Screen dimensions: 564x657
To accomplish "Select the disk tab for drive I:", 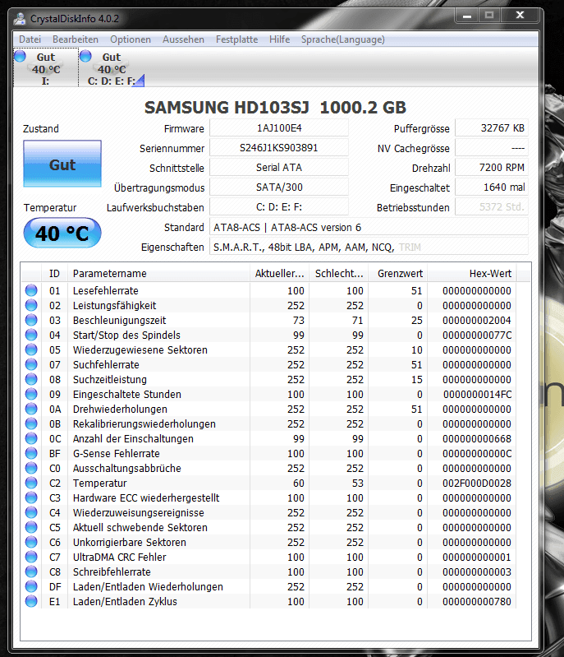I will click(46, 68).
